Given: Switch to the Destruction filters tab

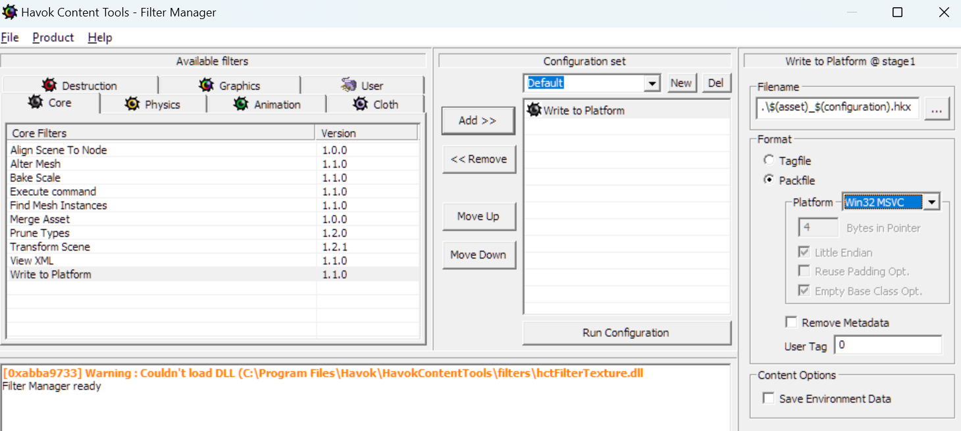Looking at the screenshot, I should 80,86.
